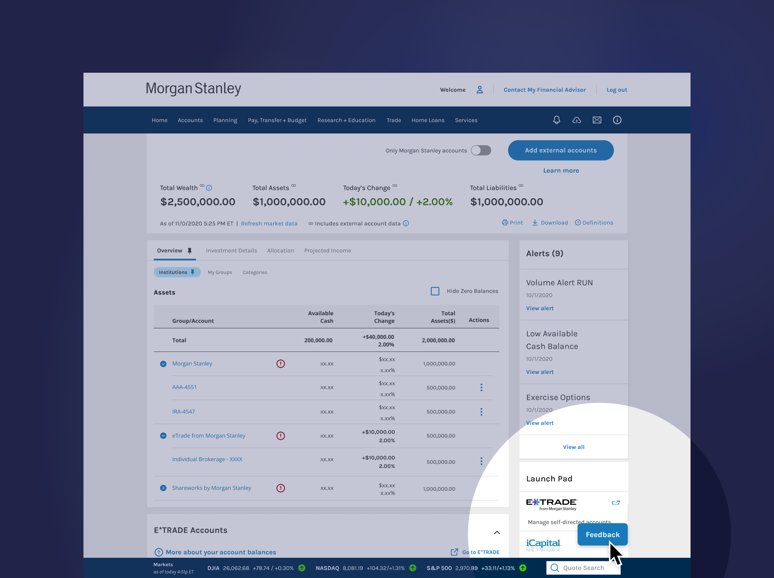Screen dimensions: 774x578
Task: Open the notifications bell icon
Action: (x=556, y=120)
